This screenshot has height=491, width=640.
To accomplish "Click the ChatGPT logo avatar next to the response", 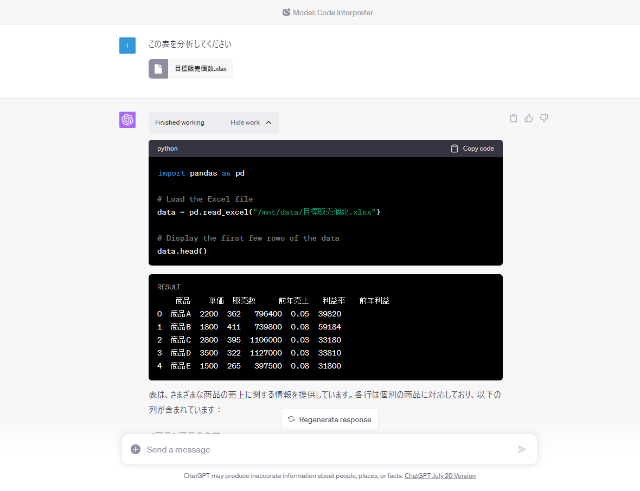I will (x=127, y=120).
